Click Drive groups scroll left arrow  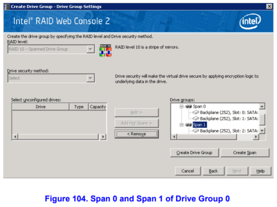tap(174, 137)
